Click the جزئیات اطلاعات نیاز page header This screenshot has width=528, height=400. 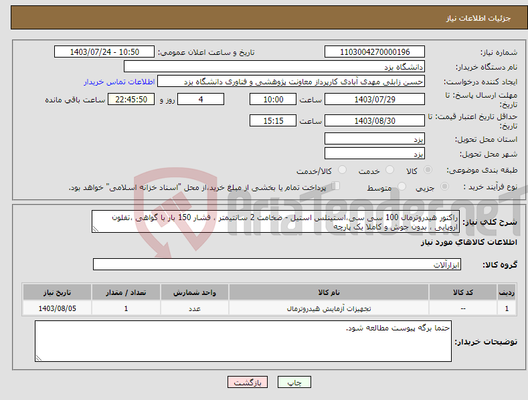(478, 18)
